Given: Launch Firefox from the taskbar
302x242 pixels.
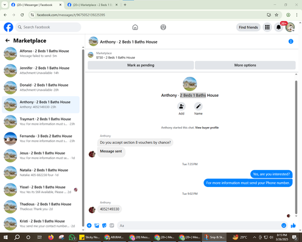Looking at the screenshot, I should (51, 237).
